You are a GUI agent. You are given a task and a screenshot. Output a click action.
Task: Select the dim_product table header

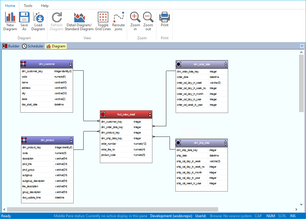coord(47,140)
